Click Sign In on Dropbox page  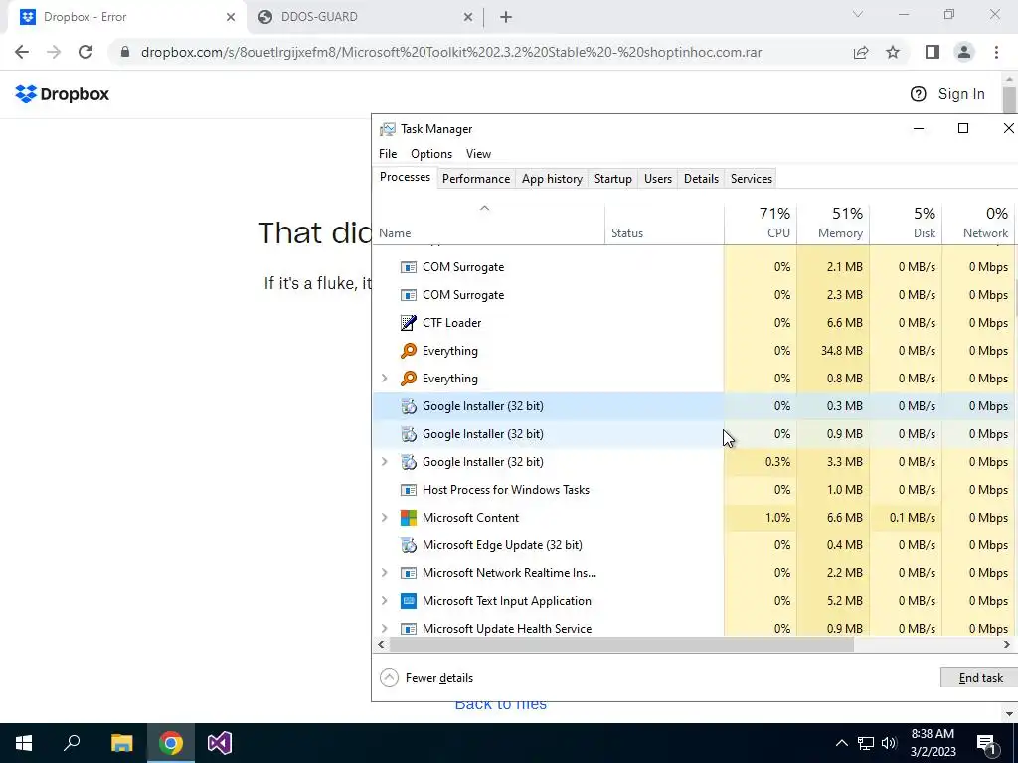[x=961, y=94]
